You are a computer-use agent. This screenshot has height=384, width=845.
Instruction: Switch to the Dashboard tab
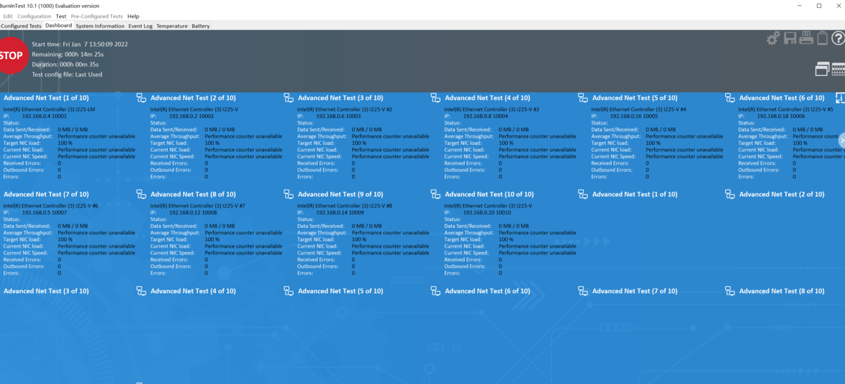[x=58, y=25]
